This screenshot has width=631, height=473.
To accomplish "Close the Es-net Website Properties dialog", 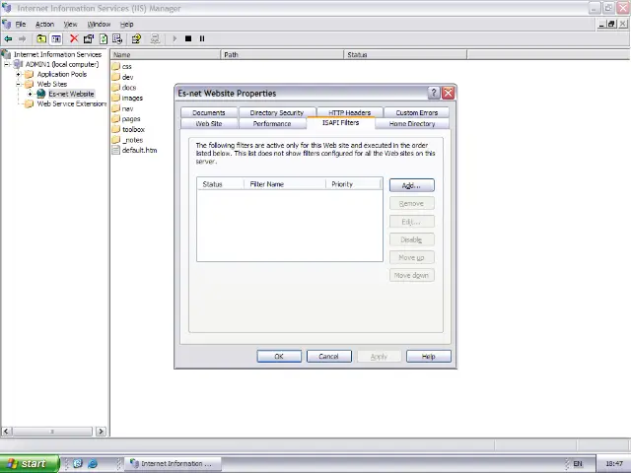I will coord(448,93).
